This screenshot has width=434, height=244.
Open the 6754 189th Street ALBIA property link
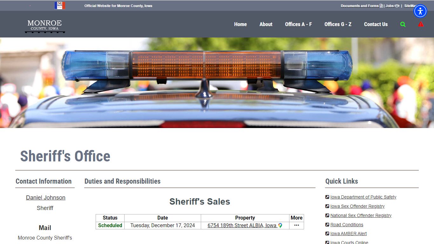click(x=242, y=226)
